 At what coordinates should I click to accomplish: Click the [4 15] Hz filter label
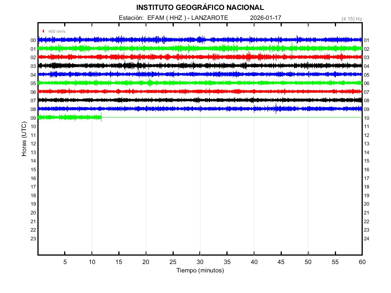coord(352,19)
